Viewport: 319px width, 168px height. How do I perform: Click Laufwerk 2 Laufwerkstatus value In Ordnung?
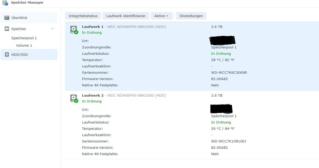(x=221, y=122)
